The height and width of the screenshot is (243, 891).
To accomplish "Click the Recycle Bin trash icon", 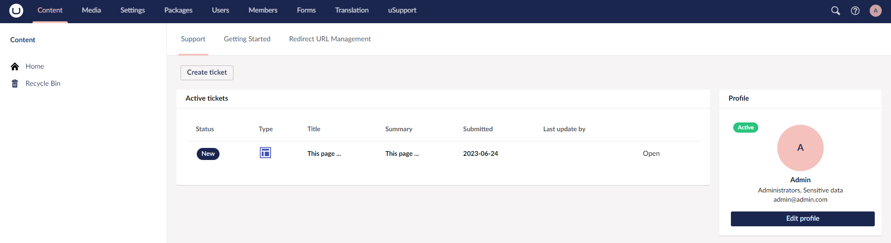I will 15,83.
